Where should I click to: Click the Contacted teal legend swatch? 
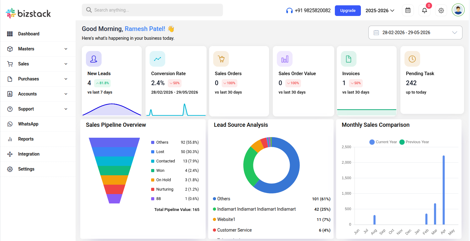[153, 161]
